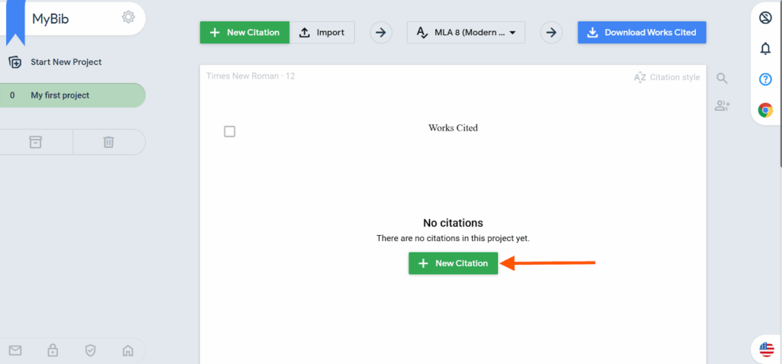Click the shield checkmark icon
This screenshot has width=782, height=364.
(x=90, y=350)
